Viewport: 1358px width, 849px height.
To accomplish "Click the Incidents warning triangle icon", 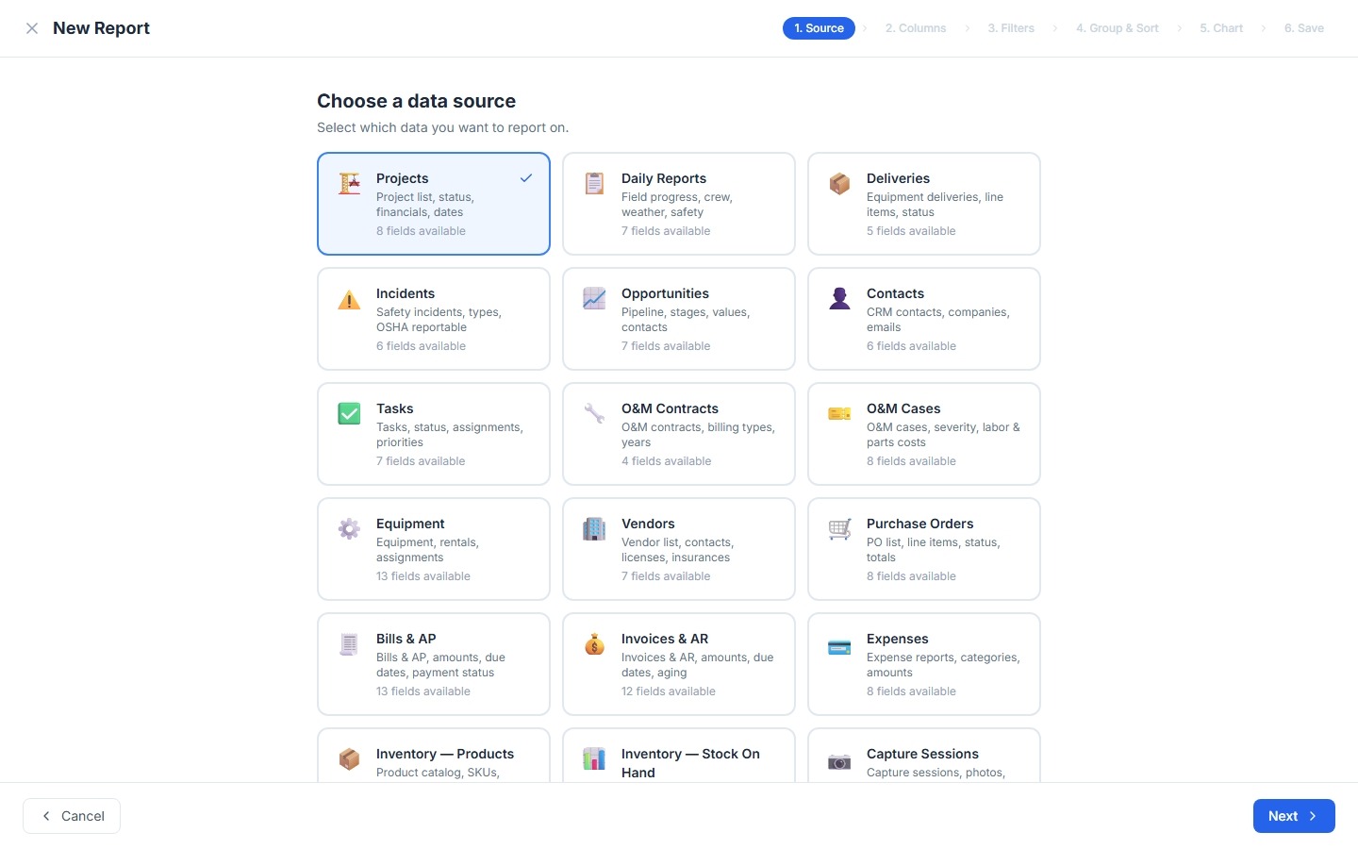I will (x=349, y=300).
